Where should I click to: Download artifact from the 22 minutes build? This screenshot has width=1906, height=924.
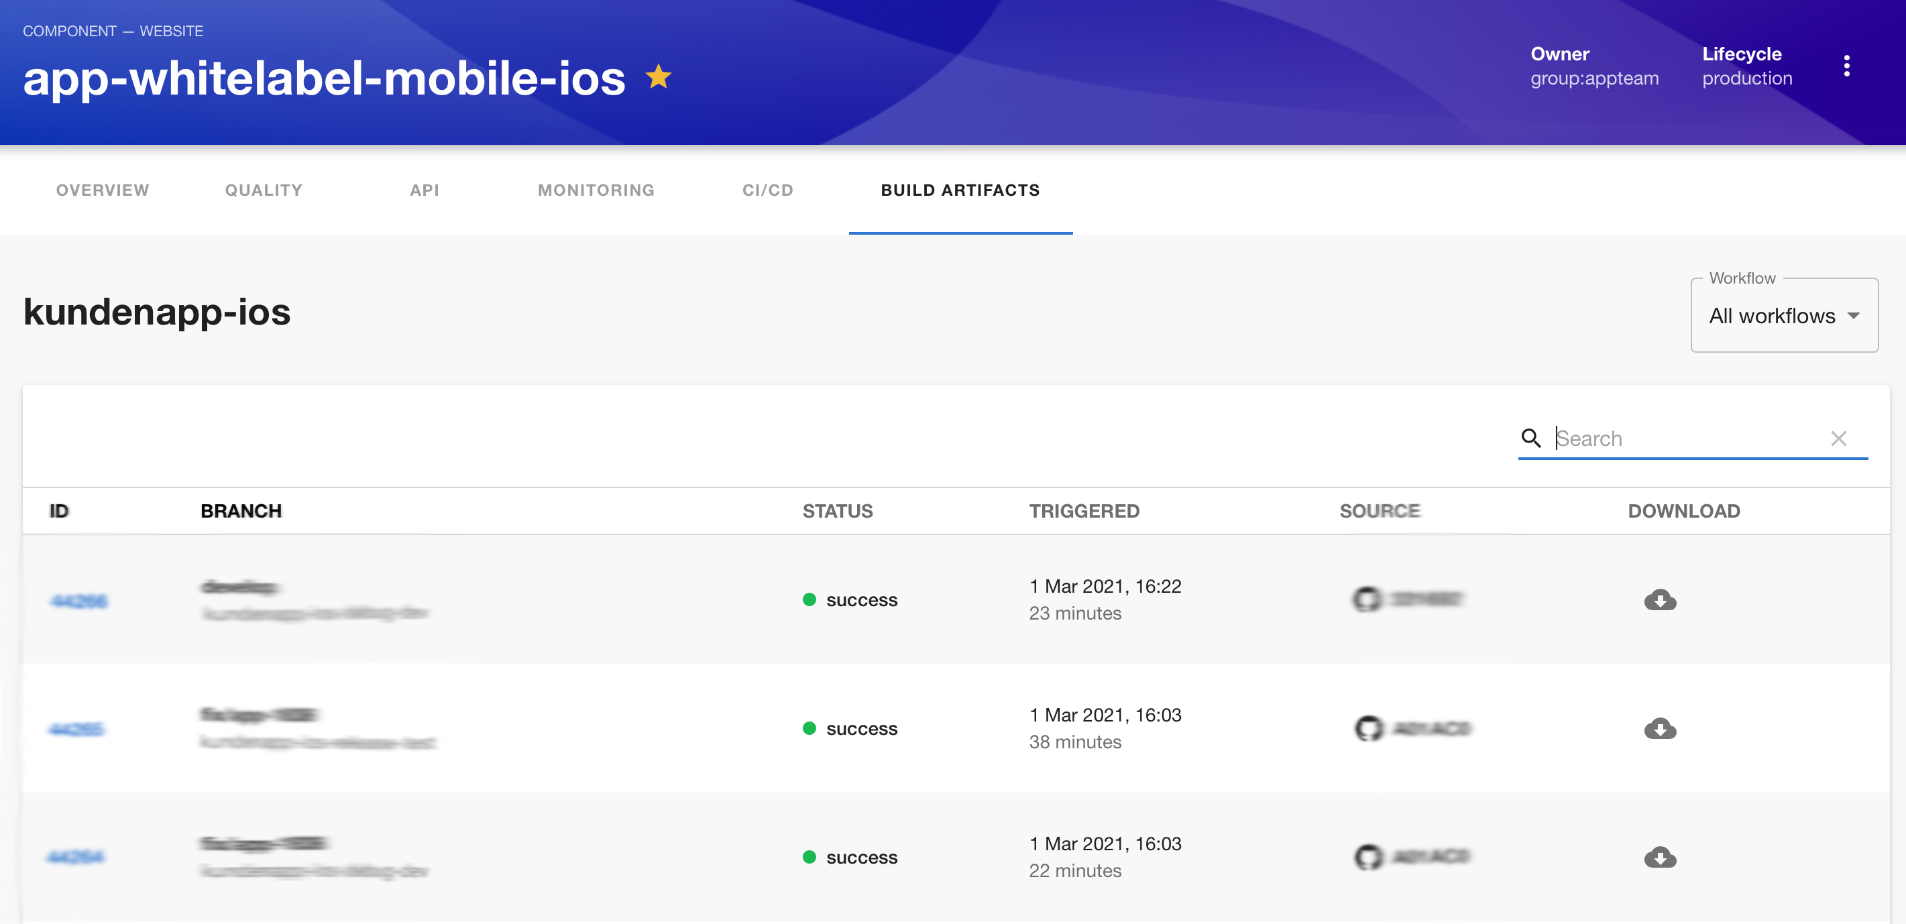coord(1660,857)
